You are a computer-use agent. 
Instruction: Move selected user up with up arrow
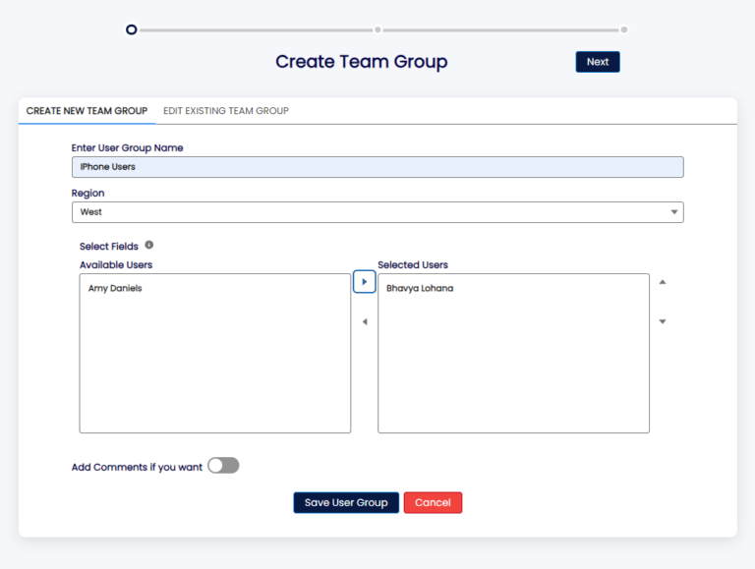[663, 282]
